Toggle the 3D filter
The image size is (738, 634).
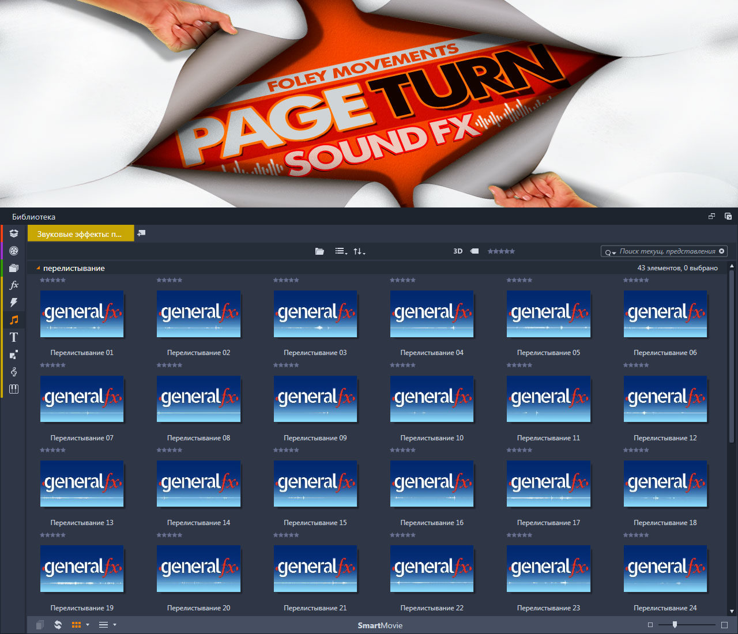[458, 251]
